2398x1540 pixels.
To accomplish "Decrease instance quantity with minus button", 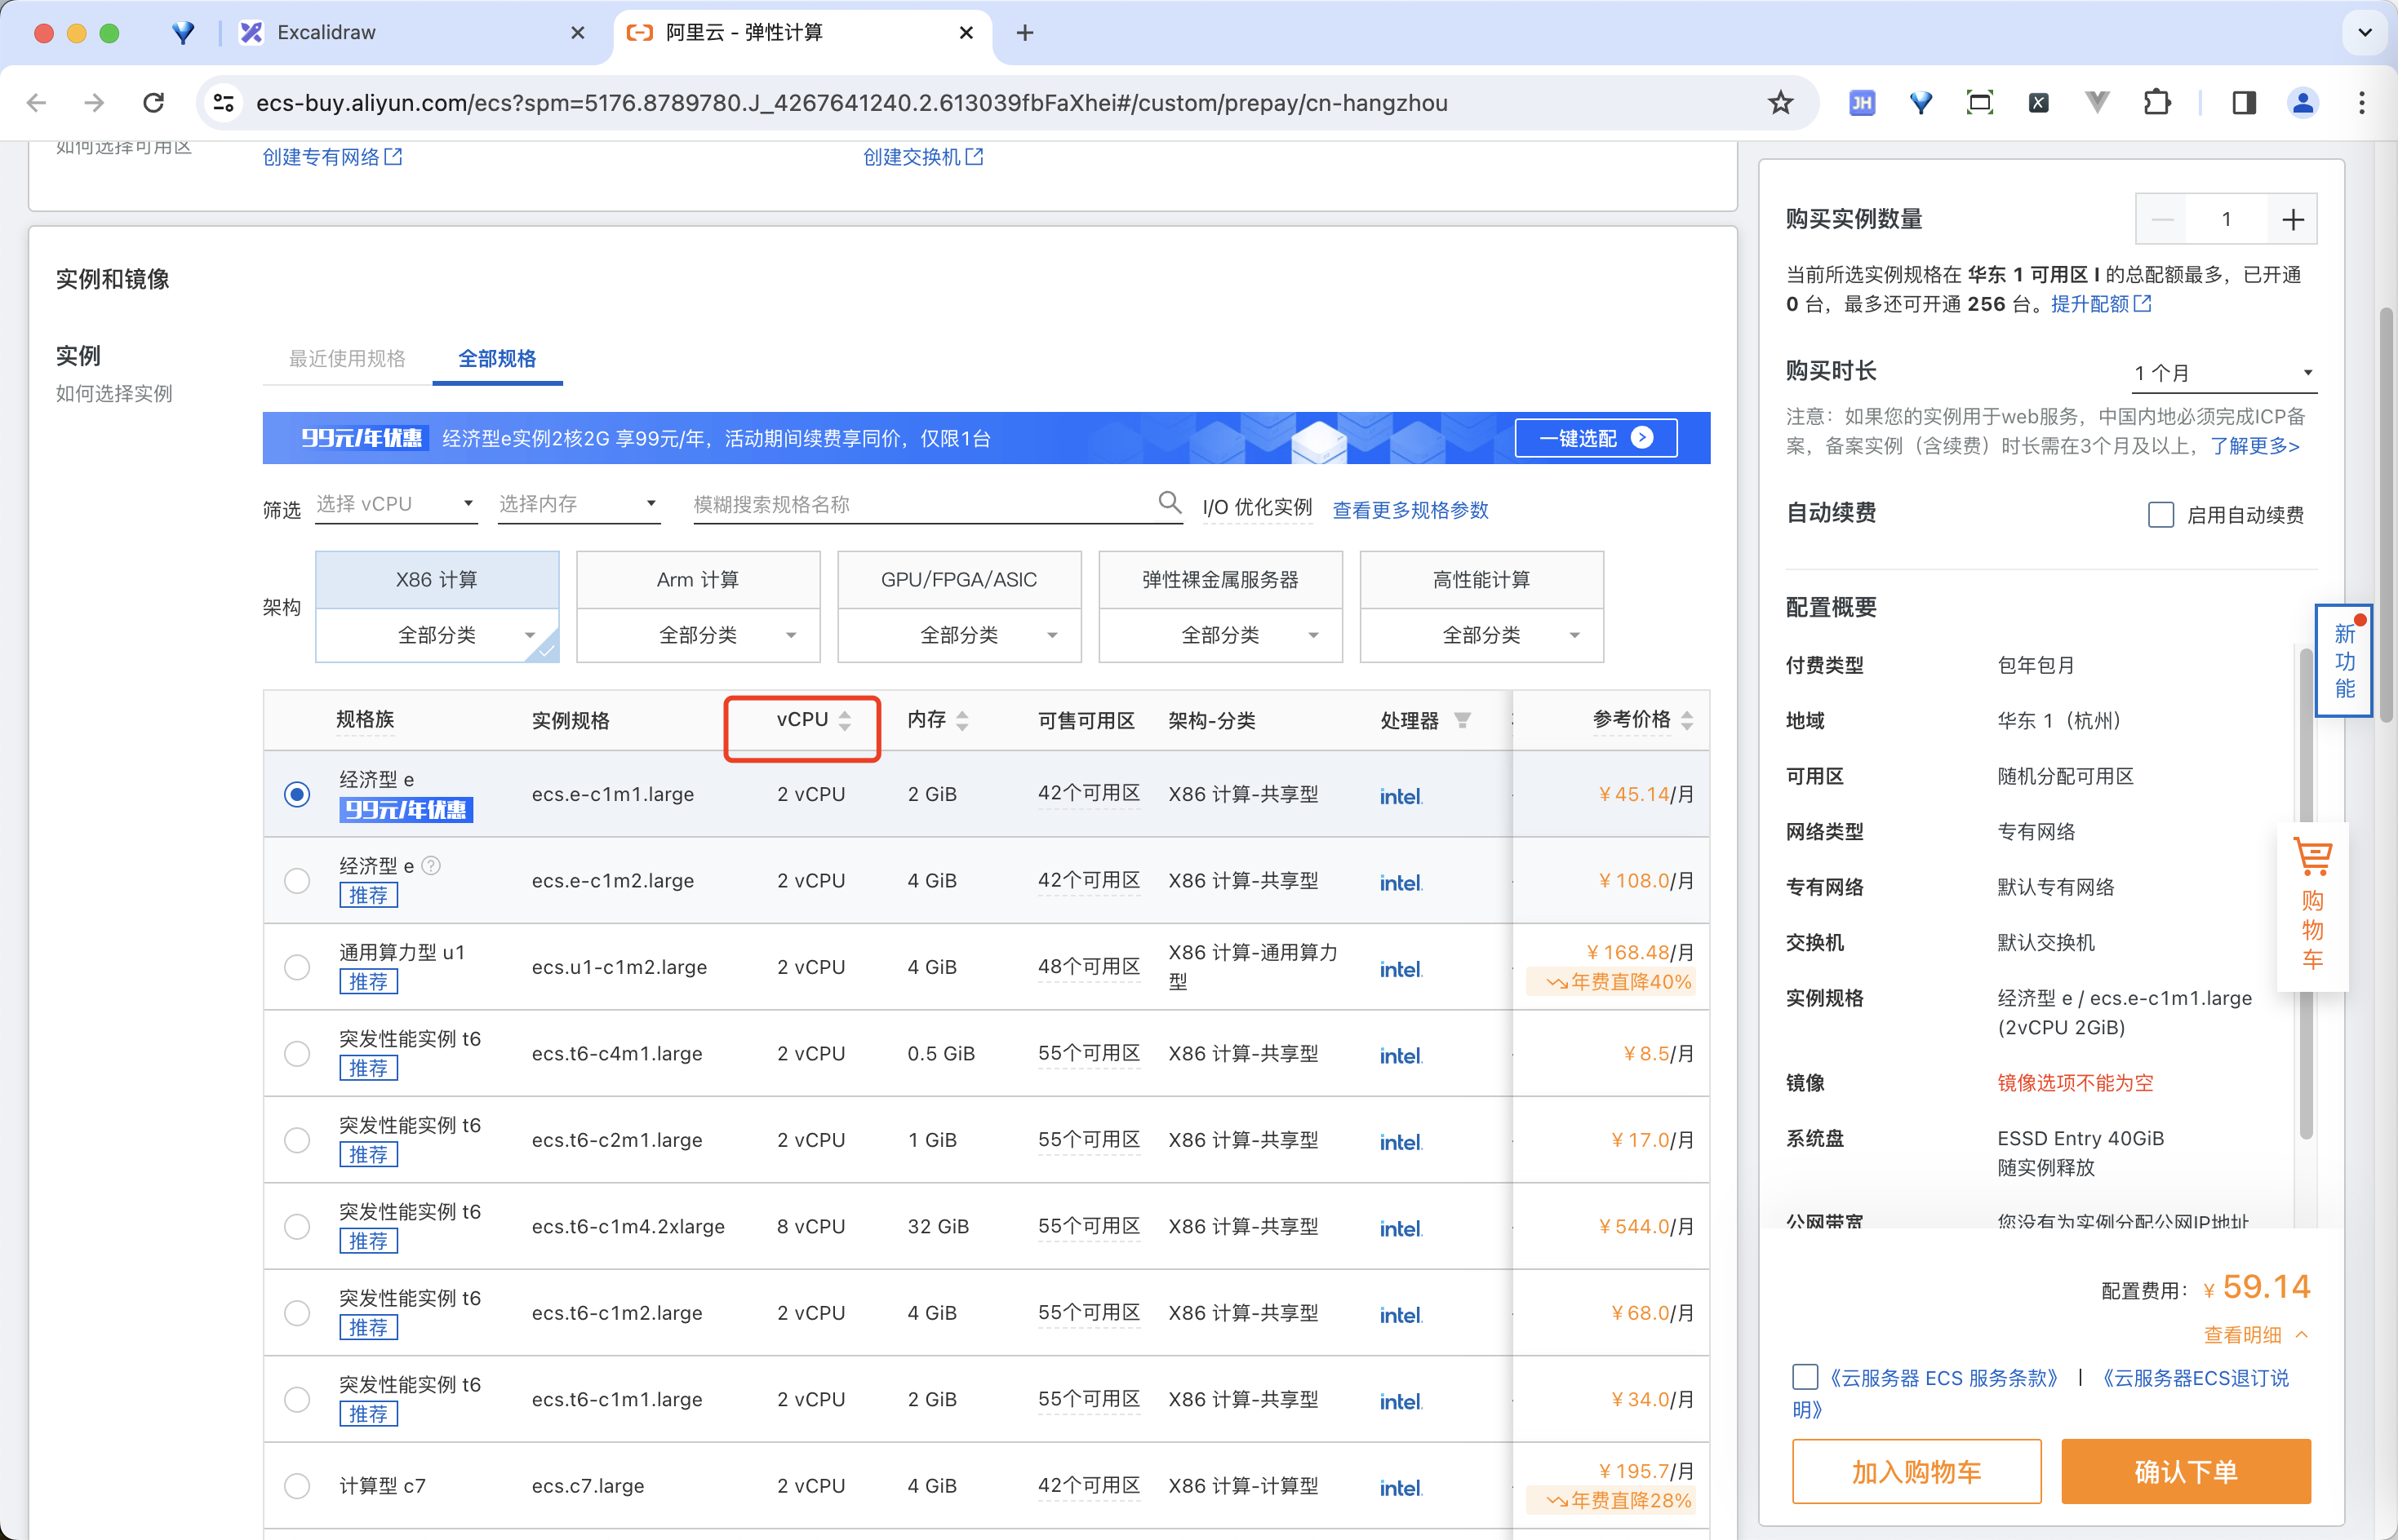I will [2162, 219].
